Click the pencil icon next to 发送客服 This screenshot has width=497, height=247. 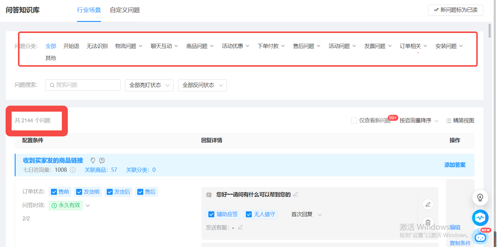coord(240,228)
